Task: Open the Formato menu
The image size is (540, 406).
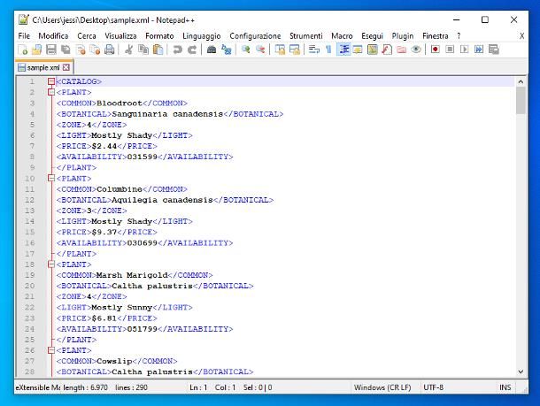Action: (159, 35)
